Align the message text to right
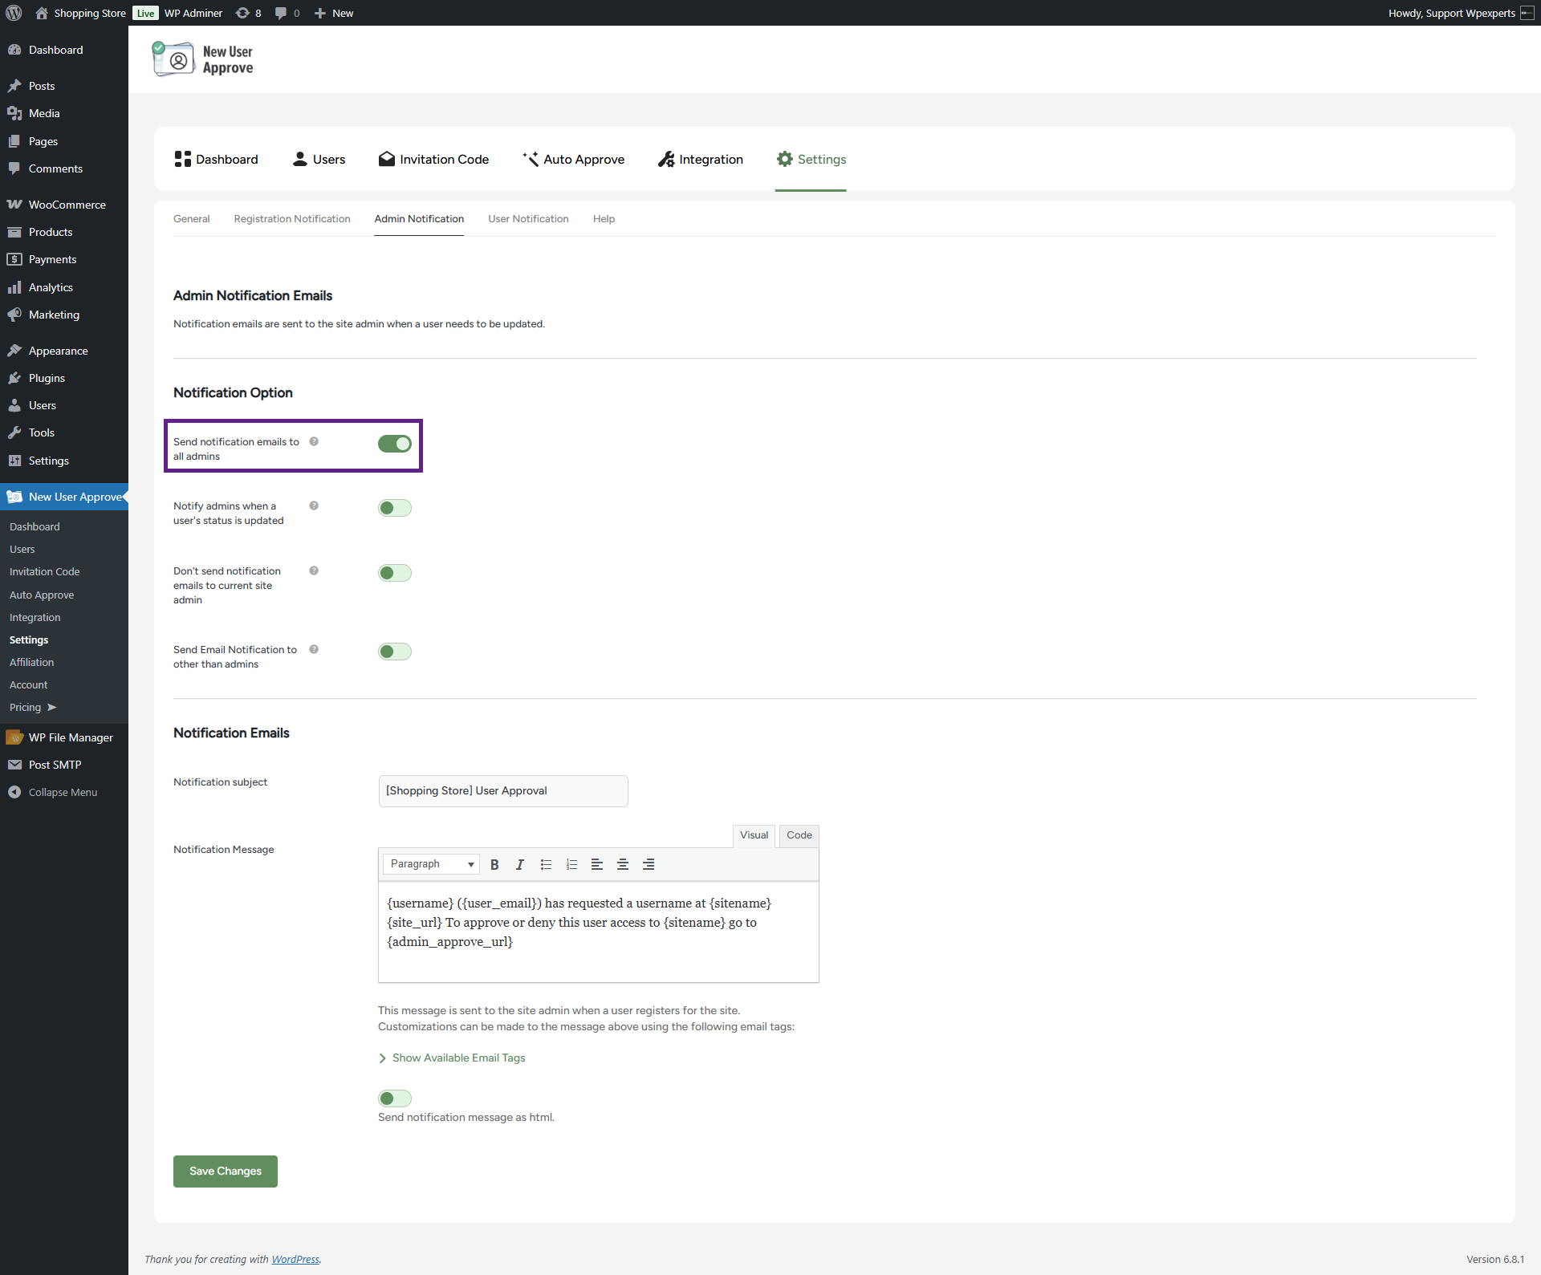Viewport: 1541px width, 1275px height. [649, 864]
